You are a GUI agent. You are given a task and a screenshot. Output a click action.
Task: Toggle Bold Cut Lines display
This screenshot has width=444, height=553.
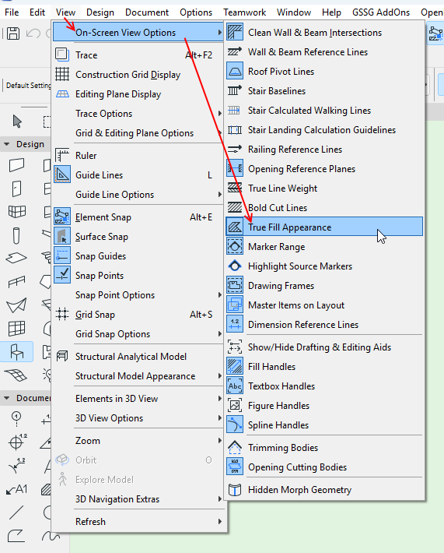324,208
